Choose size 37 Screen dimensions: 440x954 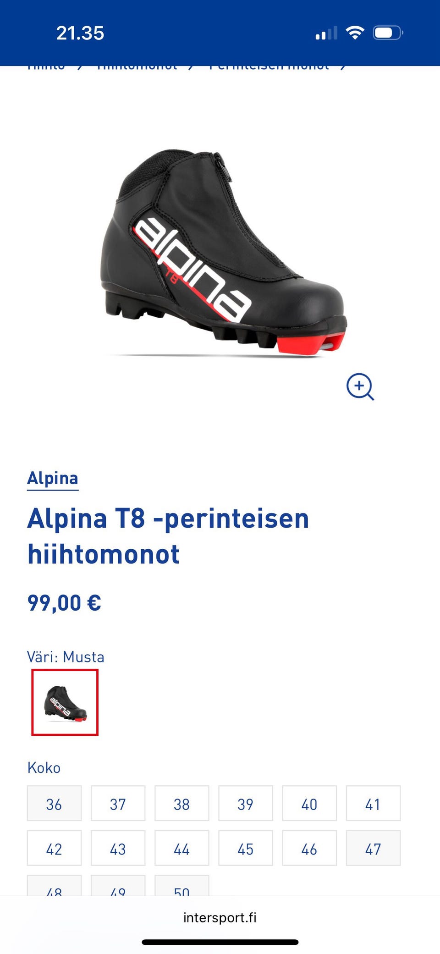click(118, 803)
